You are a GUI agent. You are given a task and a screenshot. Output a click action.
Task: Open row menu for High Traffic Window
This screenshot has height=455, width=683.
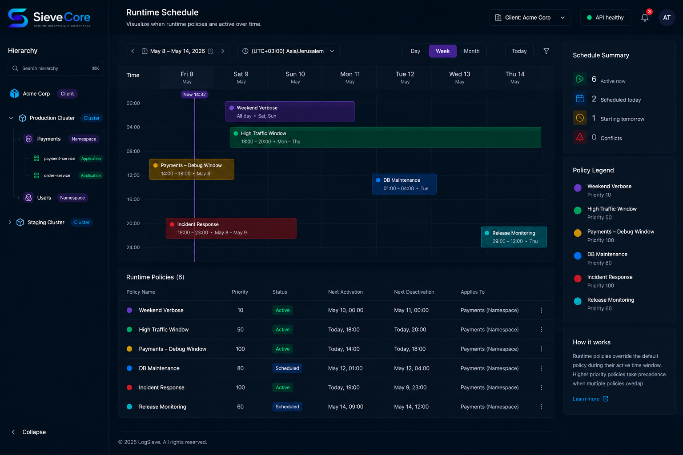[x=541, y=330]
